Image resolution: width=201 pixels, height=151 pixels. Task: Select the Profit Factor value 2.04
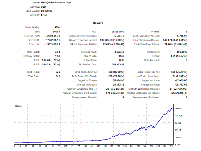click(57, 52)
